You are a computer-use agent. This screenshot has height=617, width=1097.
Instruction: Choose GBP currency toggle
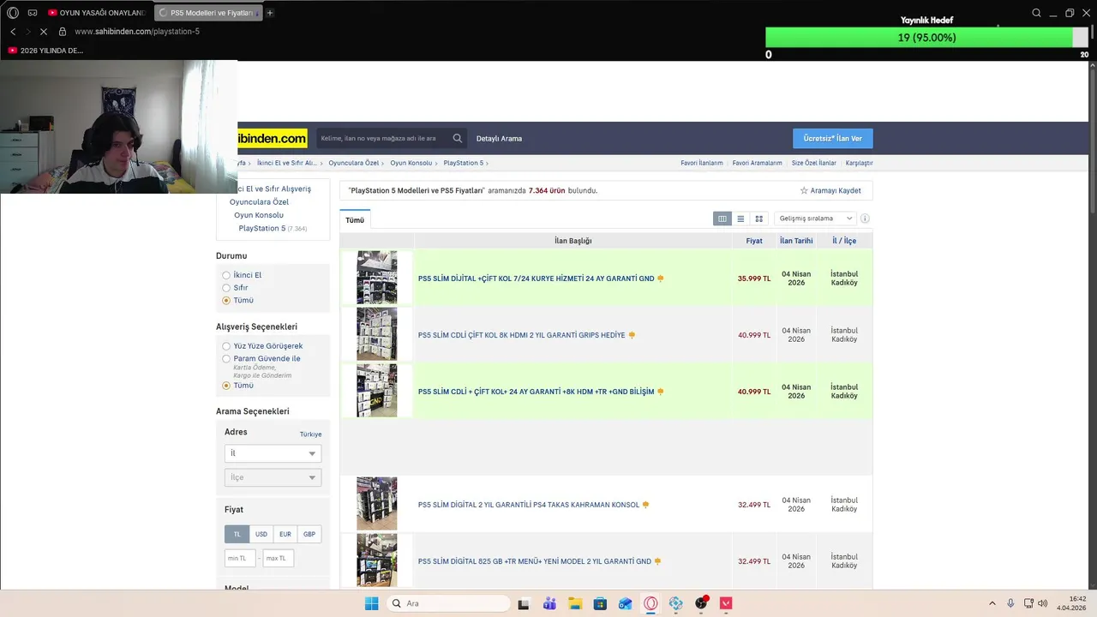click(x=309, y=534)
